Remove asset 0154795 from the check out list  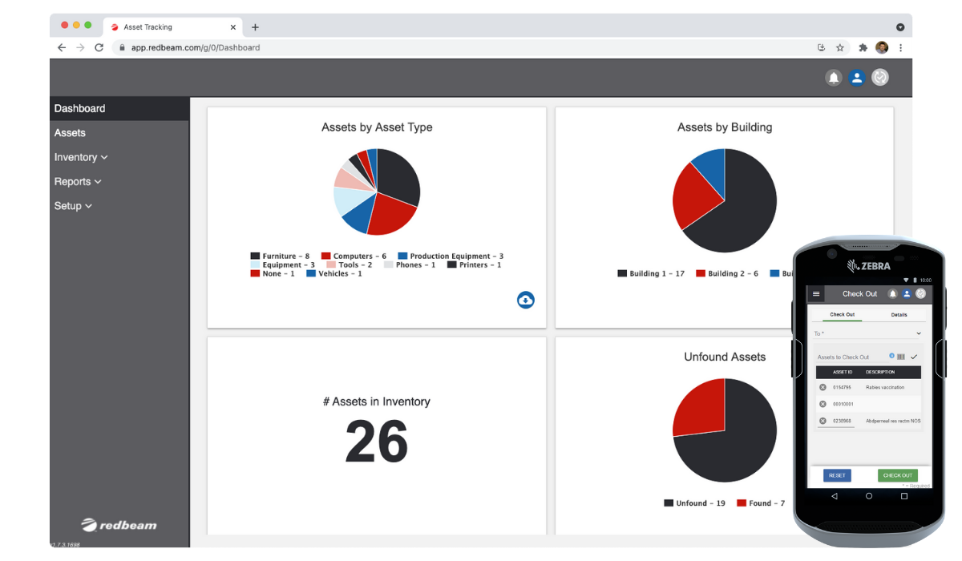823,386
